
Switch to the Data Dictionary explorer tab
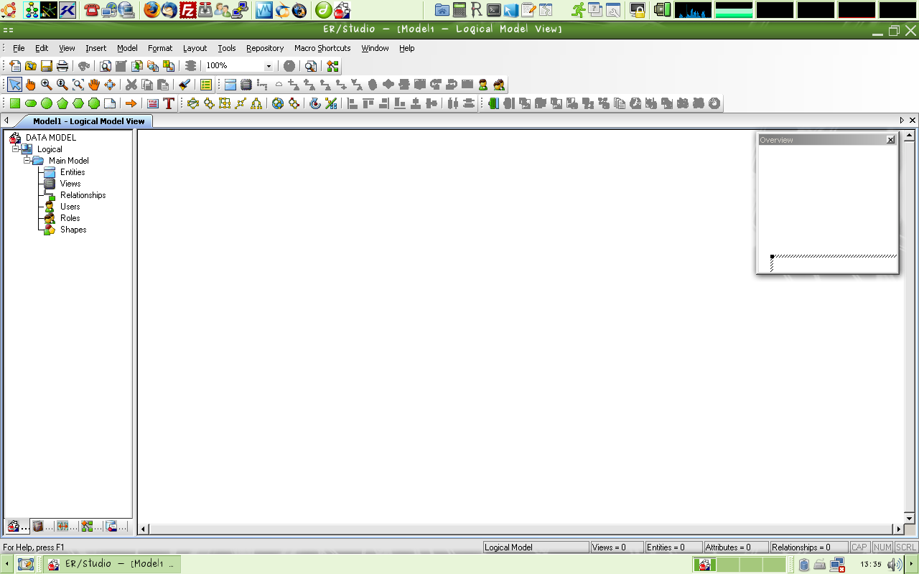click(42, 526)
